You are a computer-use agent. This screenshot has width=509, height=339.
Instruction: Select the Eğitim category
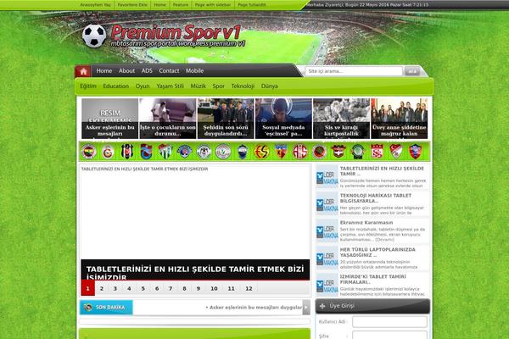(88, 86)
